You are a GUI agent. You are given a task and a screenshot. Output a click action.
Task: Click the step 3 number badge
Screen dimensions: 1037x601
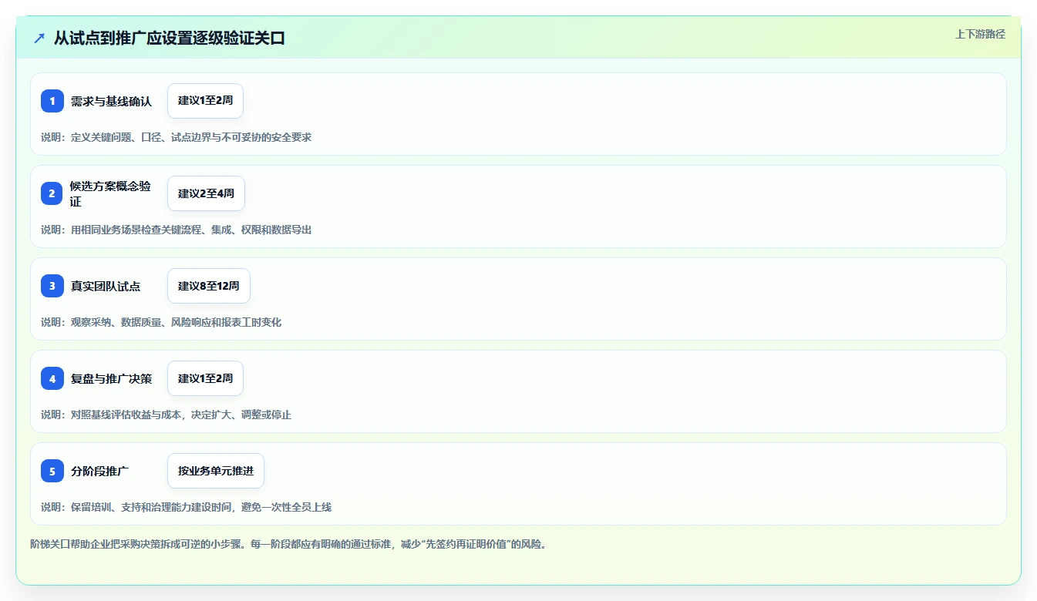(x=52, y=286)
